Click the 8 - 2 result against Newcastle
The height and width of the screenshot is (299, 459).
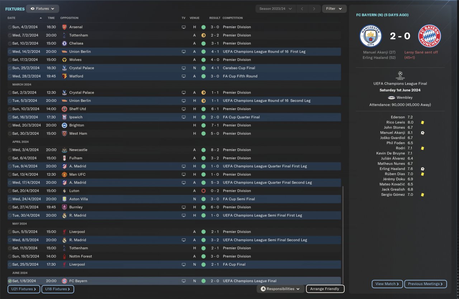(215, 150)
